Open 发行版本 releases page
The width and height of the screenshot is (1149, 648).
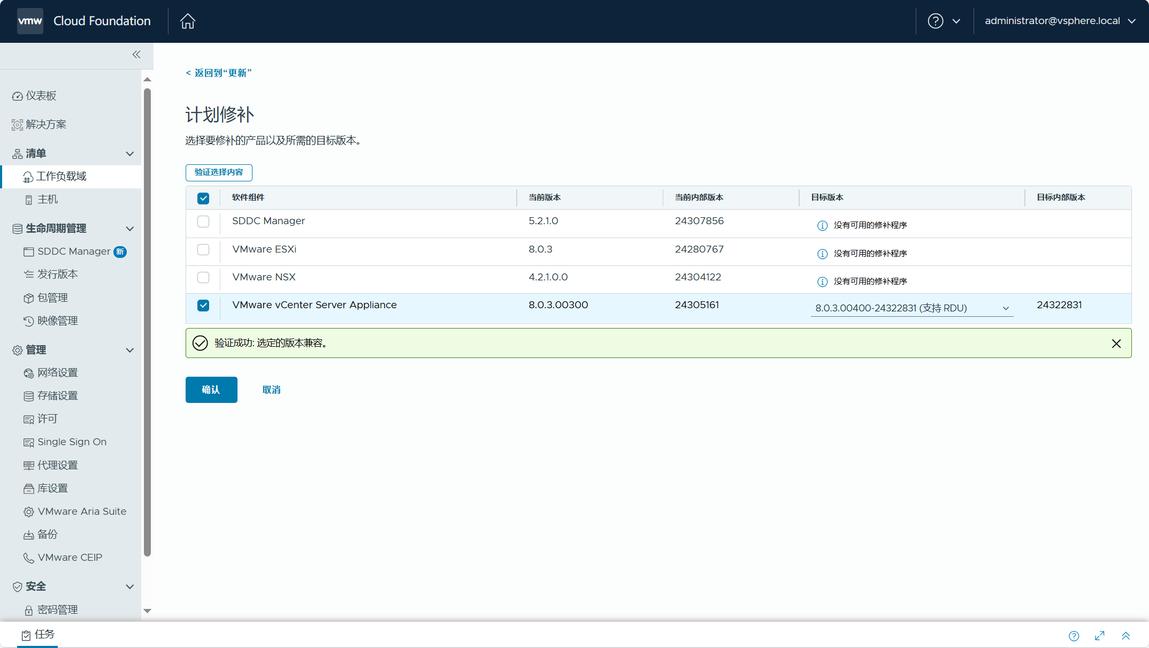[x=51, y=275]
